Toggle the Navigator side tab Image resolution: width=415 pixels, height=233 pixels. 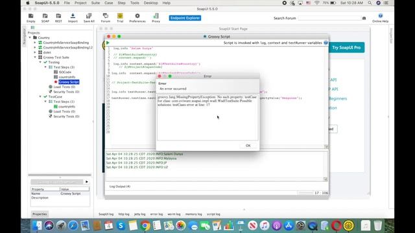[24, 36]
